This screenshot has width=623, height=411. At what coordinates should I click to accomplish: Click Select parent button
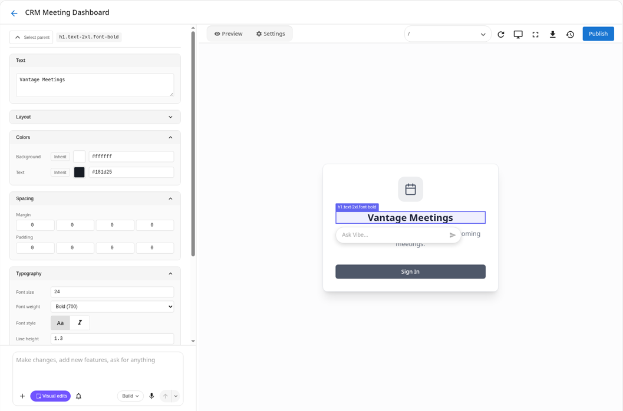(31, 37)
